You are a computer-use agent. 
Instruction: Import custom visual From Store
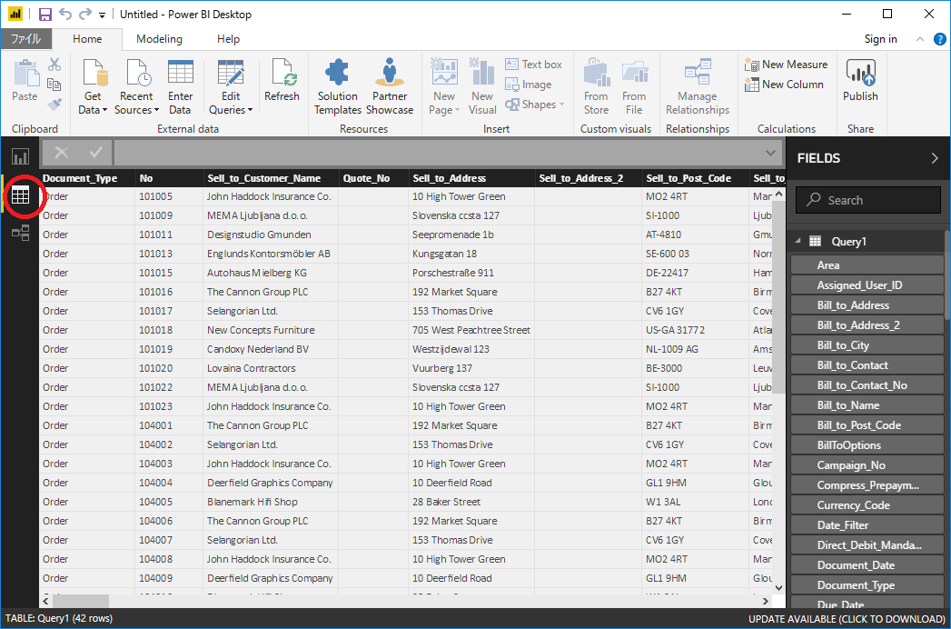click(x=596, y=87)
